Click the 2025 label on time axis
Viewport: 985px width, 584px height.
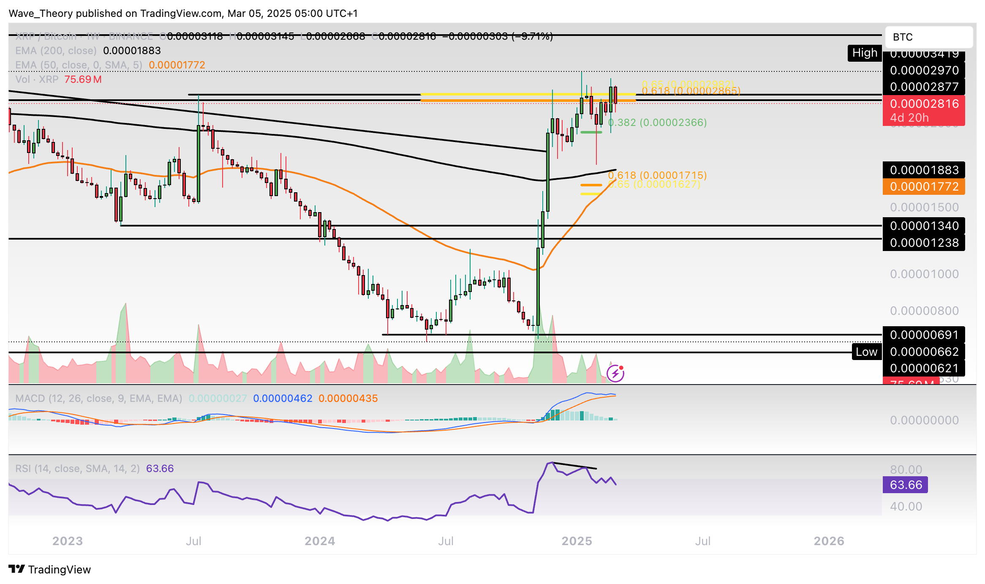(x=577, y=541)
